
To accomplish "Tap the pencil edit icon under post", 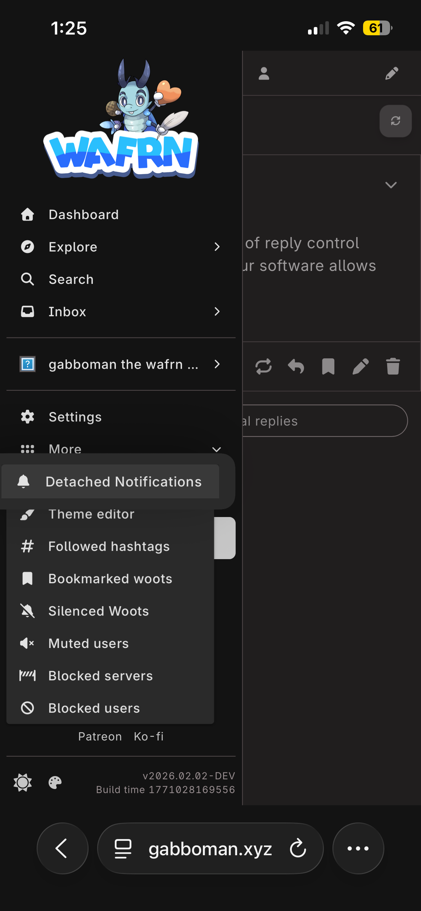I will coord(361,367).
